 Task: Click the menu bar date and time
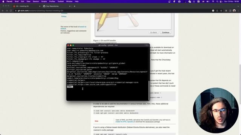(x=232, y=1)
